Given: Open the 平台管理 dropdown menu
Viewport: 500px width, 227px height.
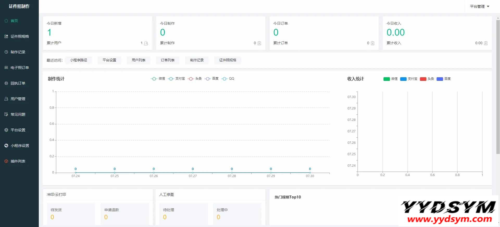Looking at the screenshot, I should tap(479, 7).
